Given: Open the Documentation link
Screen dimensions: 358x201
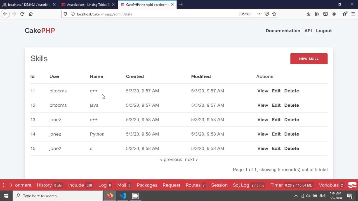Looking at the screenshot, I should point(283,31).
